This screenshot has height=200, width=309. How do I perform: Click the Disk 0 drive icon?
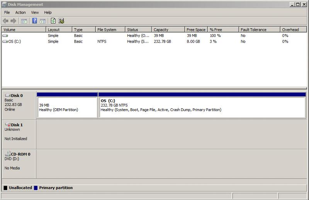point(8,96)
